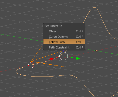Select Follow Path parenting option
Image resolution: width=118 pixels, height=97 pixels.
click(64, 42)
